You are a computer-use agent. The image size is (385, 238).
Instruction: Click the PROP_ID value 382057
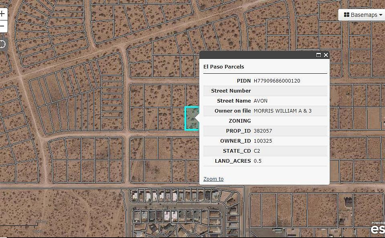pyautogui.click(x=263, y=131)
